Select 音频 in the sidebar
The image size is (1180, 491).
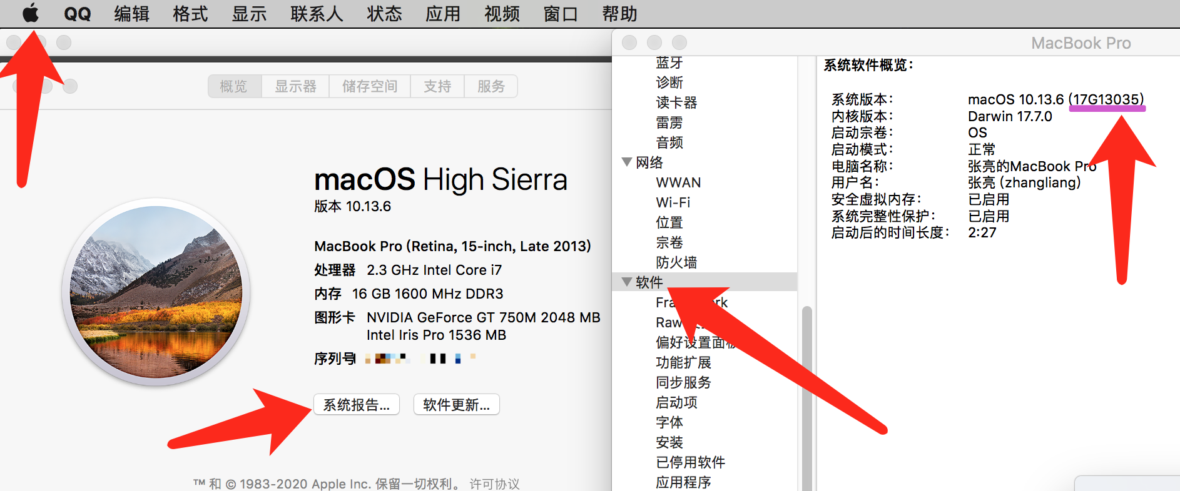point(669,142)
